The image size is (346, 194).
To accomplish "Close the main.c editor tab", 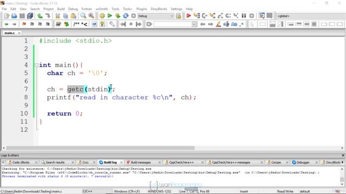I will (19, 33).
